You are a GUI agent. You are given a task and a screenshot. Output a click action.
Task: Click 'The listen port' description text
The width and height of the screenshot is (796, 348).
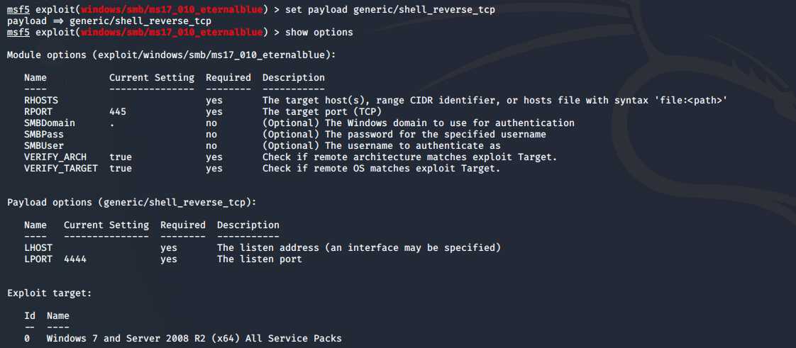(x=260, y=259)
